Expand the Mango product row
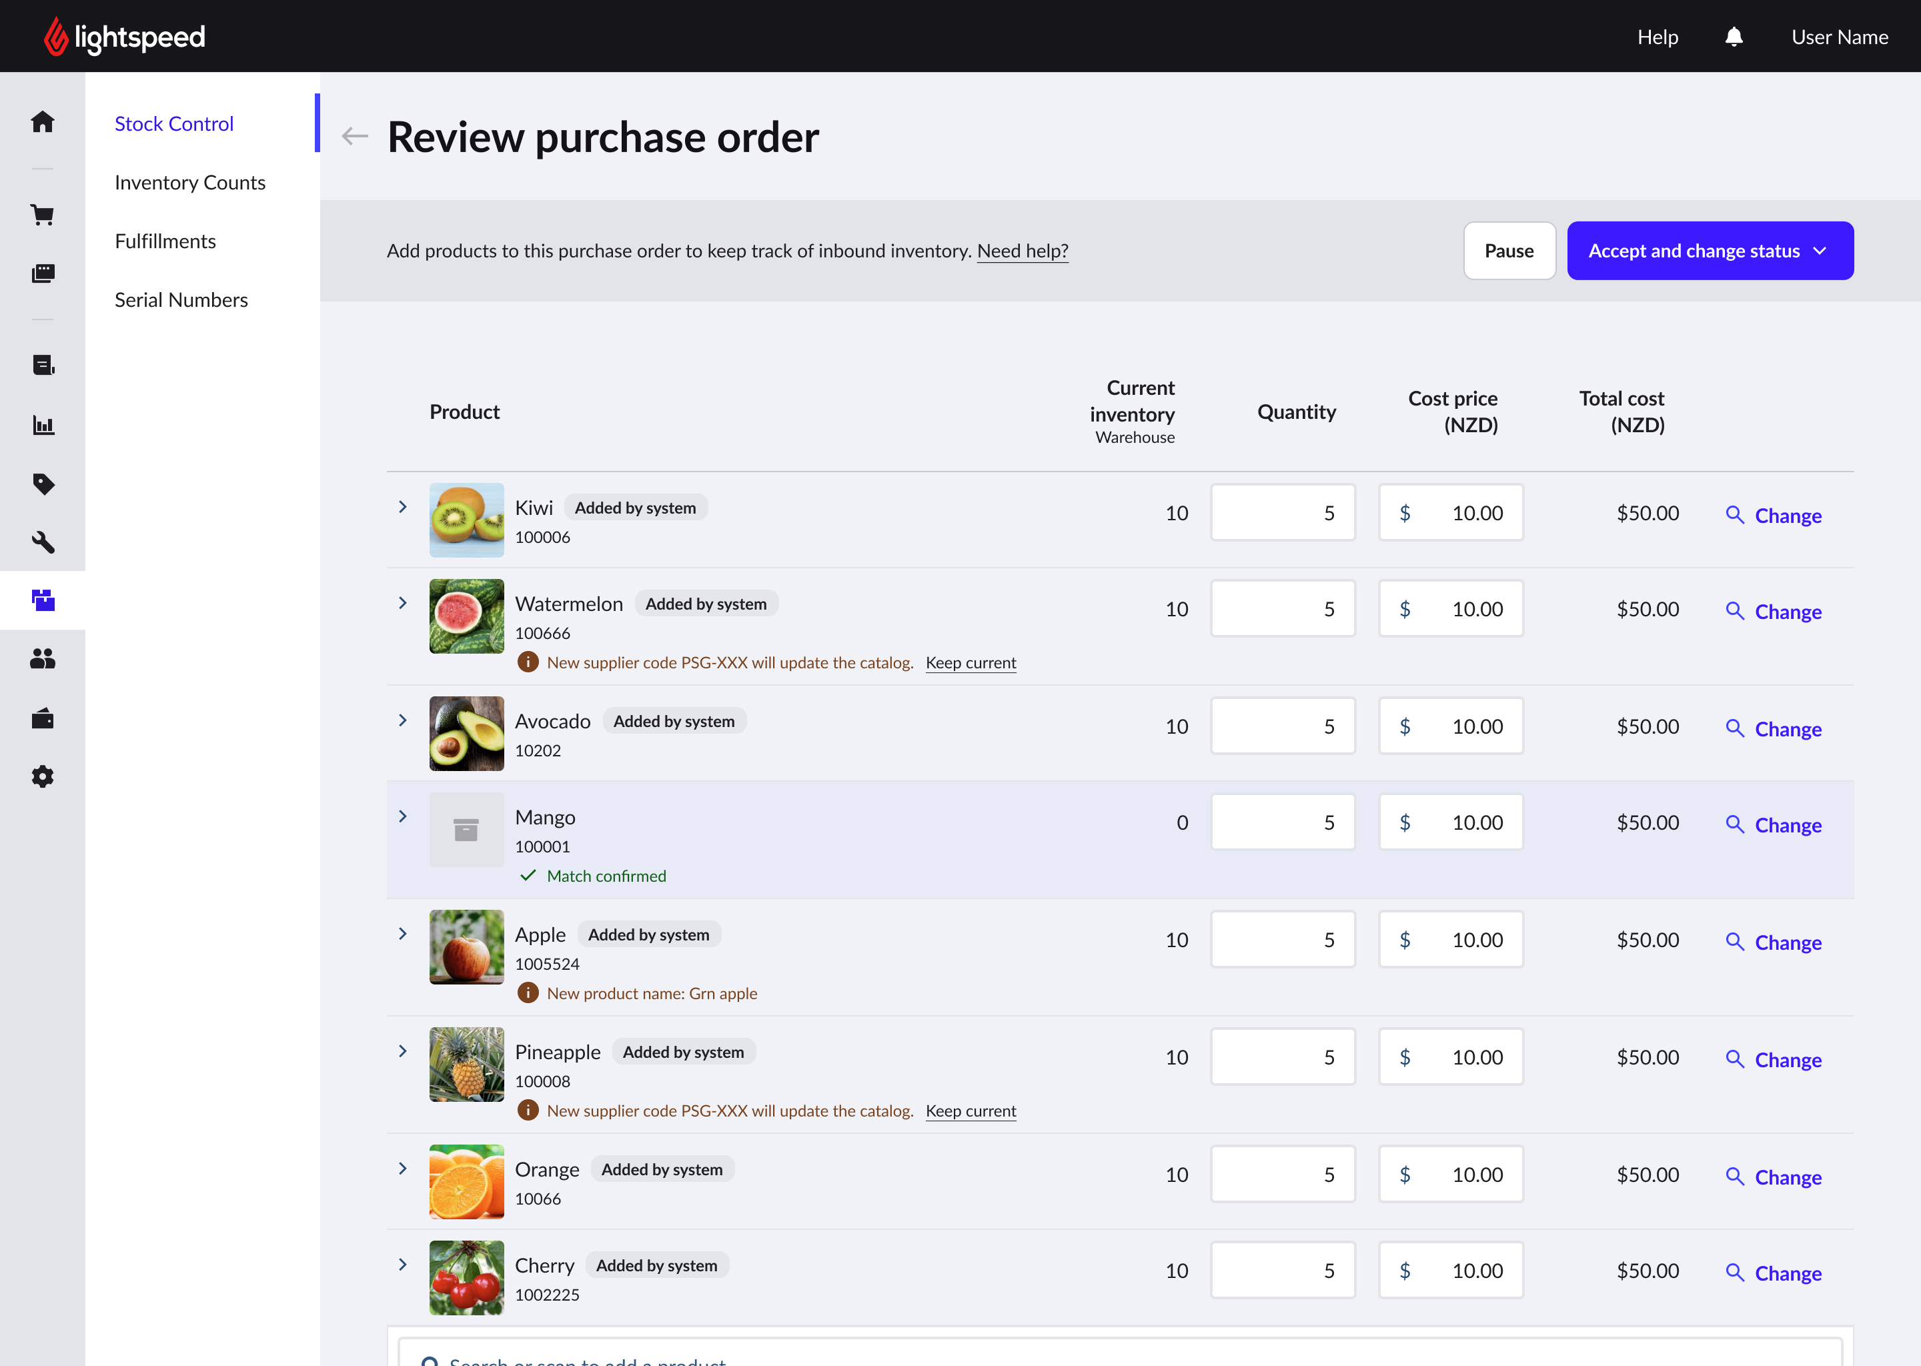This screenshot has width=1921, height=1366. (403, 816)
